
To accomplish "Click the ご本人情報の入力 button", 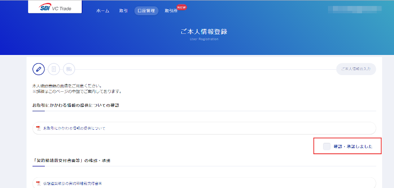I will [356, 69].
